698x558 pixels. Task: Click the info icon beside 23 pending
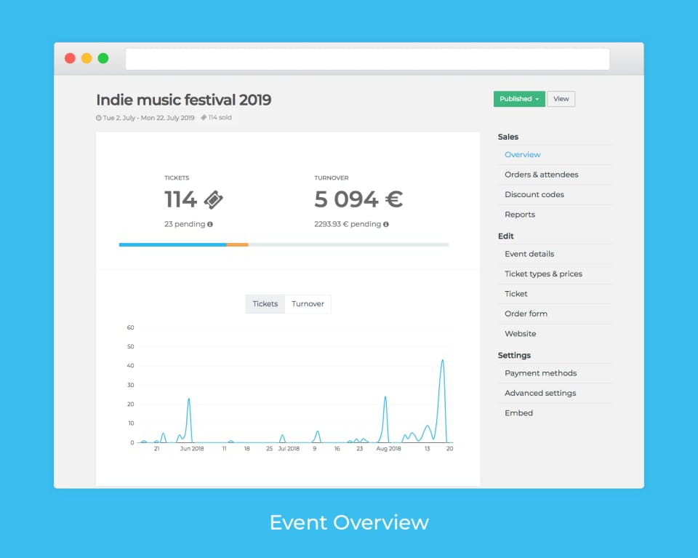(x=209, y=225)
